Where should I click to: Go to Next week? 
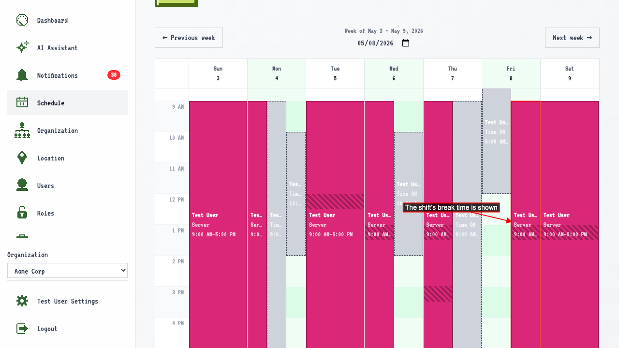[572, 38]
